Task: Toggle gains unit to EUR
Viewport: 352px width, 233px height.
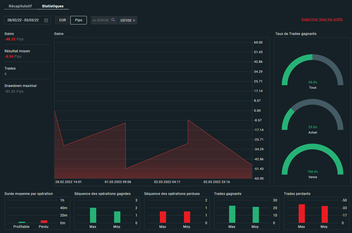Action: point(62,20)
